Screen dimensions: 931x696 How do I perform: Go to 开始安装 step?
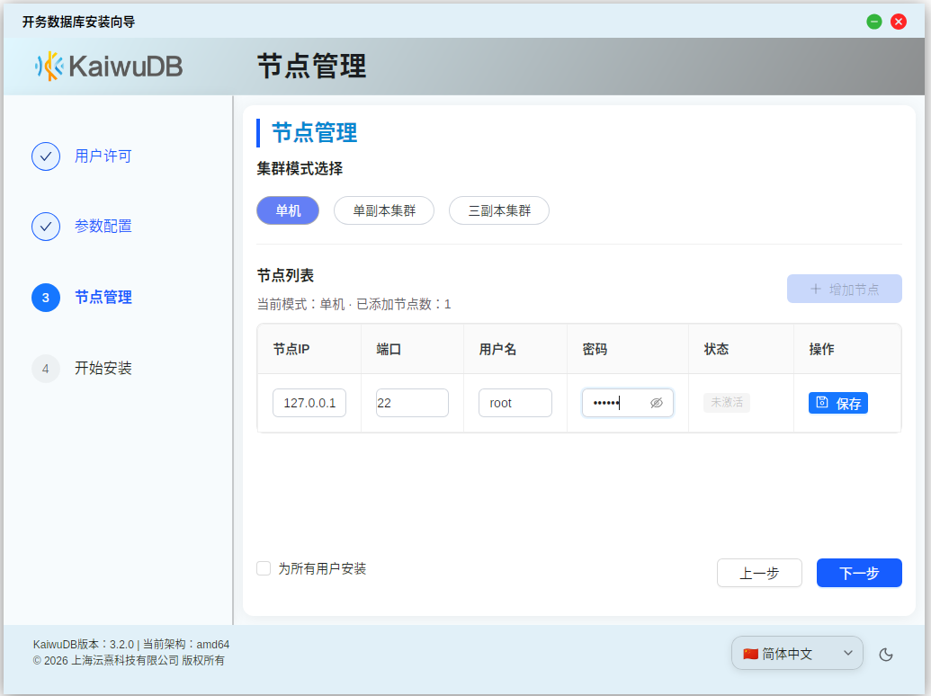tap(103, 369)
